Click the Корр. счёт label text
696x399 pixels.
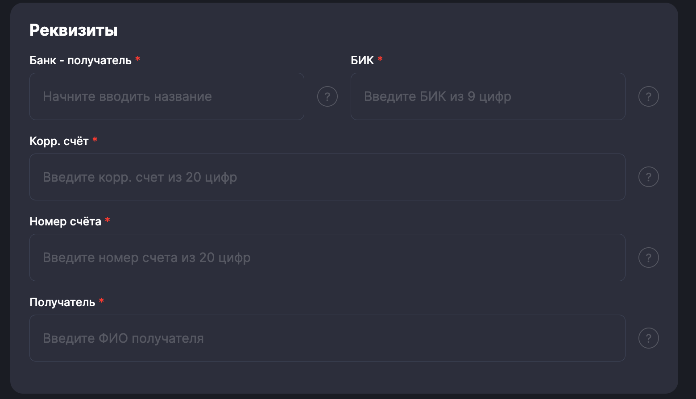pos(59,141)
